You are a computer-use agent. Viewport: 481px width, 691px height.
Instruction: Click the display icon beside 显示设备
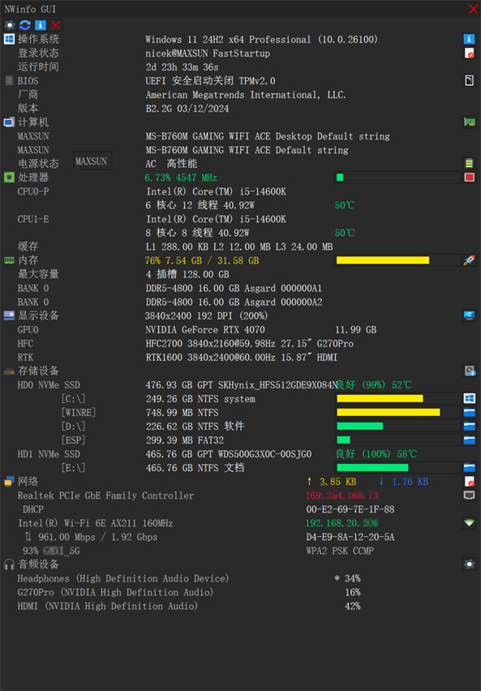pyautogui.click(x=9, y=315)
